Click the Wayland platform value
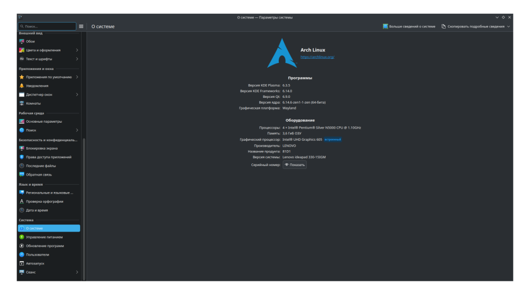This screenshot has height=301, width=530. [x=289, y=108]
